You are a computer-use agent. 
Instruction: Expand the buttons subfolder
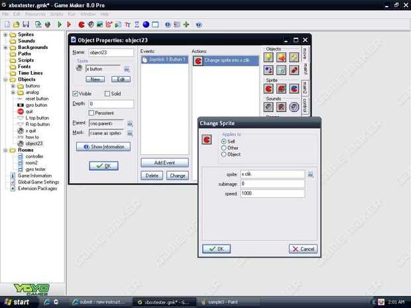[x=13, y=86]
